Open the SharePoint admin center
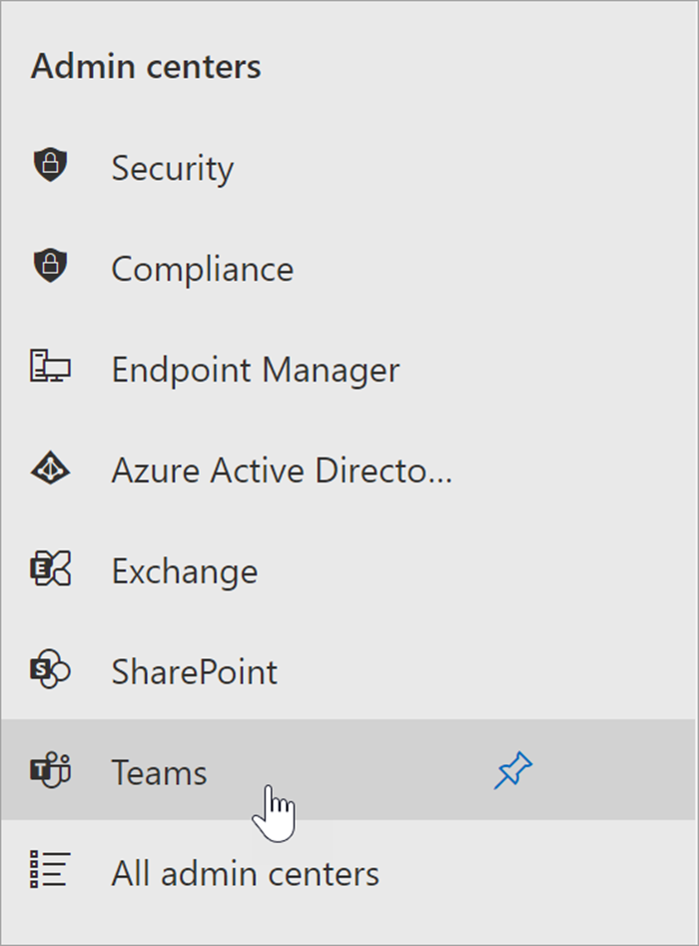The height and width of the screenshot is (946, 699). click(195, 671)
